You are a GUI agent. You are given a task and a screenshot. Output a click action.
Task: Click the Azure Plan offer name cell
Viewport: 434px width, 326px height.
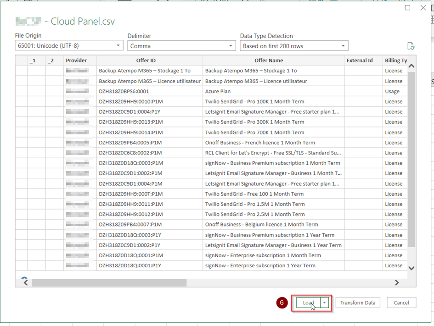click(x=273, y=91)
